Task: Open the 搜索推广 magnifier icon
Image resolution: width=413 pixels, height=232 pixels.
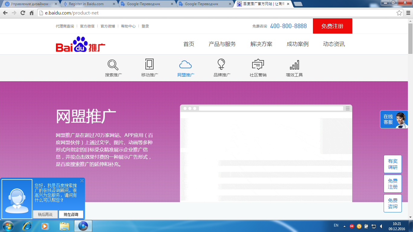Action: click(113, 64)
